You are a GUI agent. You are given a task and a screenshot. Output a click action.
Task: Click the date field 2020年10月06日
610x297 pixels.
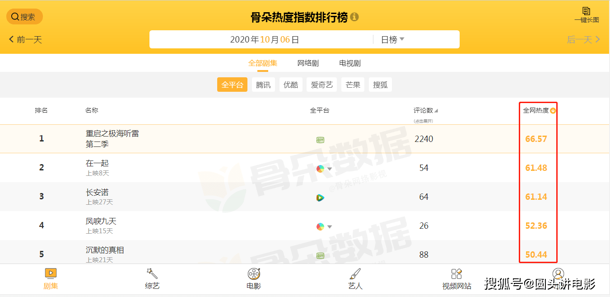(265, 39)
